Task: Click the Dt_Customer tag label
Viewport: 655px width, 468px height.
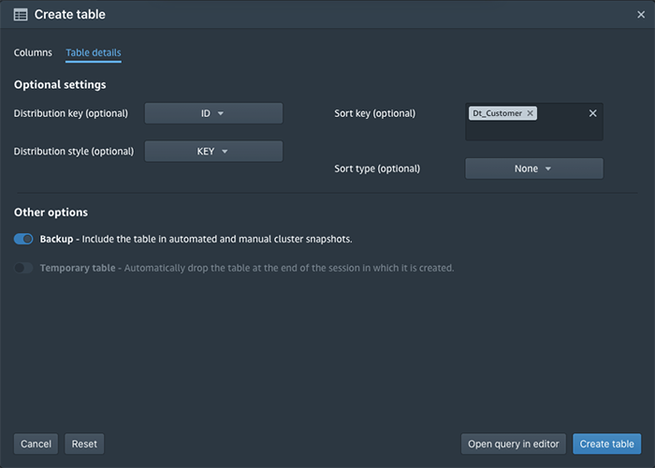Action: tap(497, 113)
